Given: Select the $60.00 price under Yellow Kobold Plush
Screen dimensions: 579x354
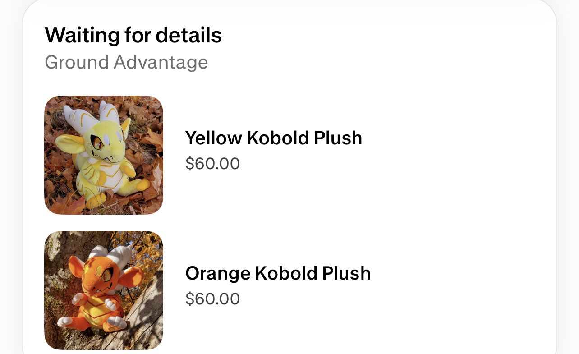Looking at the screenshot, I should coord(212,164).
